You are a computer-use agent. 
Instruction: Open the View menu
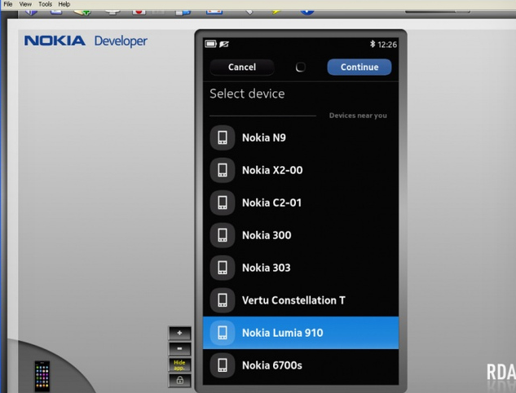click(x=26, y=4)
